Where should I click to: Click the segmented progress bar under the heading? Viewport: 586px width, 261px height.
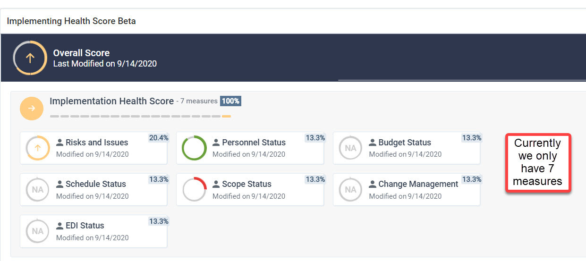pyautogui.click(x=140, y=116)
